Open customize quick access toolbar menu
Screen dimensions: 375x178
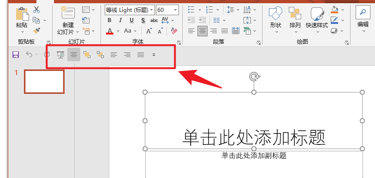point(154,55)
